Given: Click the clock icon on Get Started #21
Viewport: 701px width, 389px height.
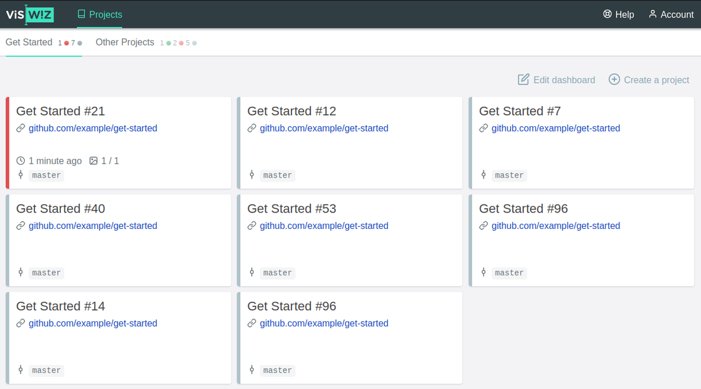Looking at the screenshot, I should (x=20, y=161).
